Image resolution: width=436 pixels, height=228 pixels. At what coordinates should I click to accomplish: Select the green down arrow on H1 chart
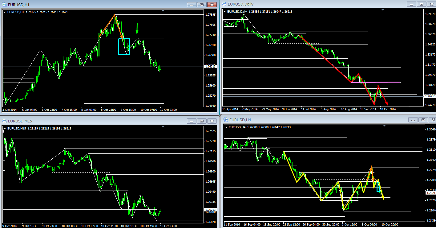(x=137, y=29)
